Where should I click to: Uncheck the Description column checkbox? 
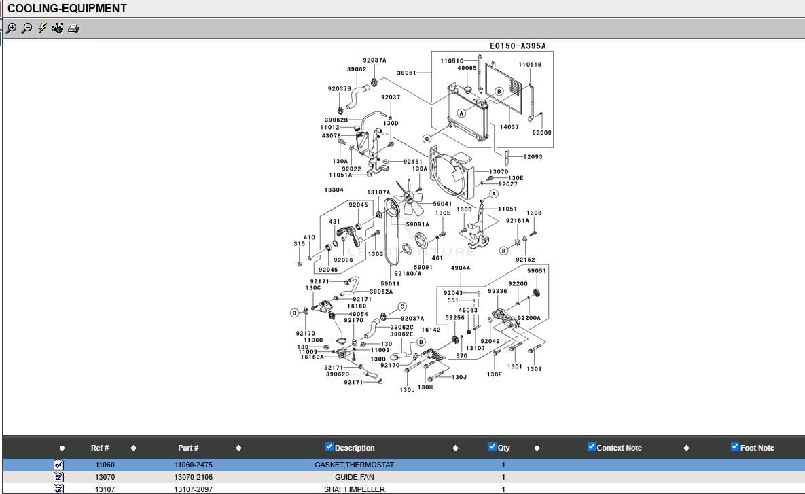329,446
